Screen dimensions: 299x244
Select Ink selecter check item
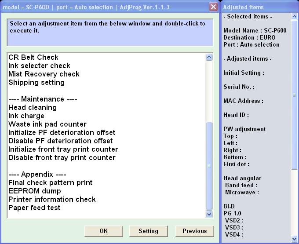pyautogui.click(x=39, y=66)
